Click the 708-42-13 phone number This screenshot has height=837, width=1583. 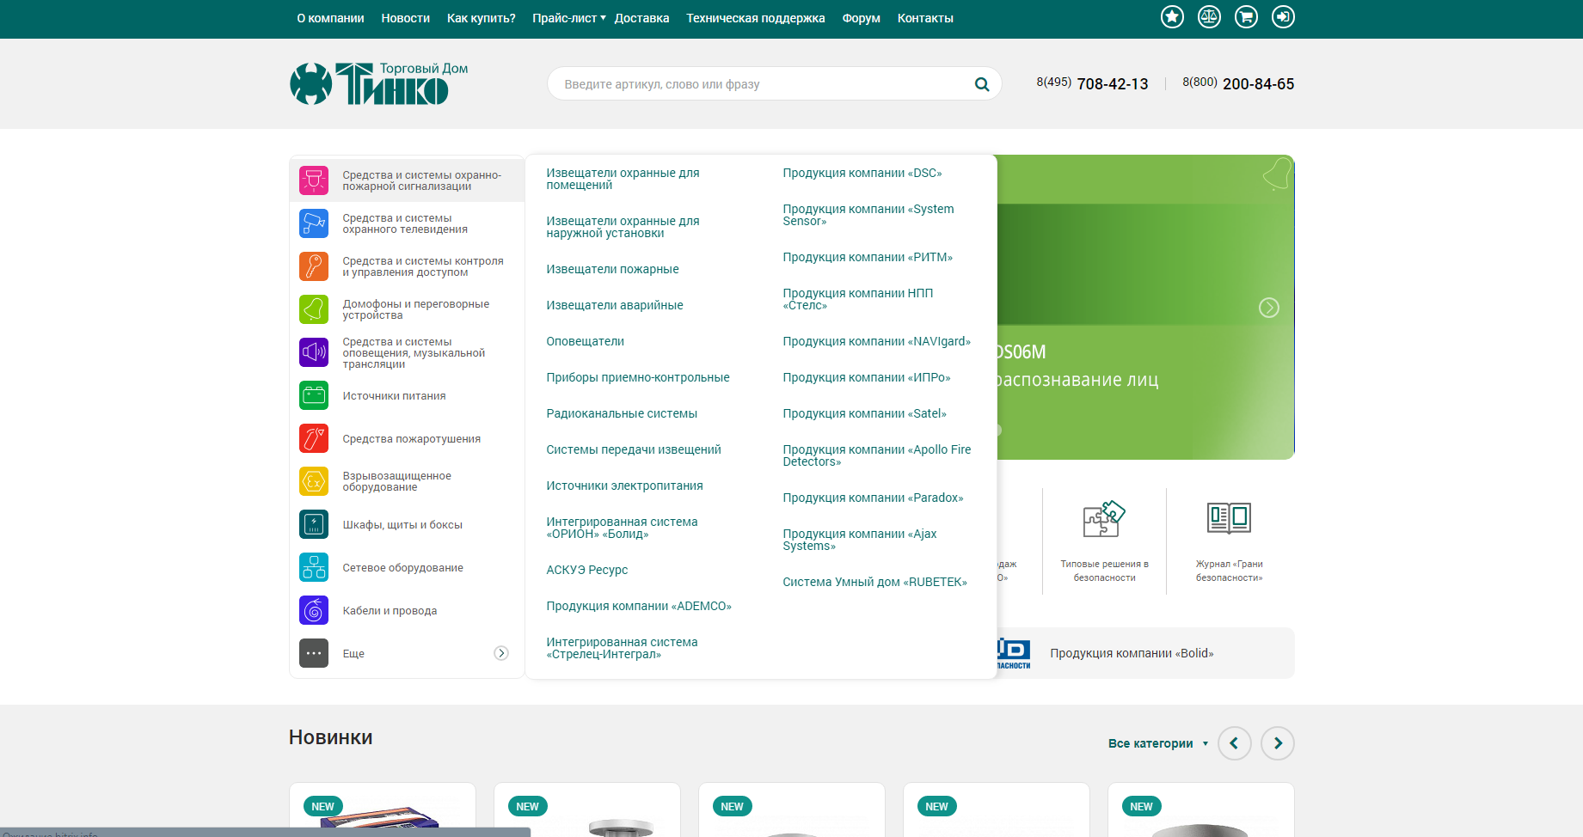1113,83
